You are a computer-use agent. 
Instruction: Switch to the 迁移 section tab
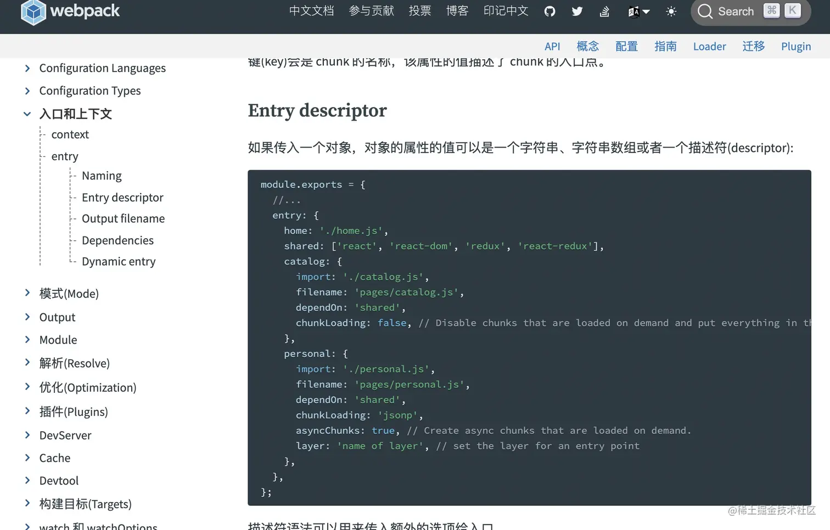(x=754, y=47)
